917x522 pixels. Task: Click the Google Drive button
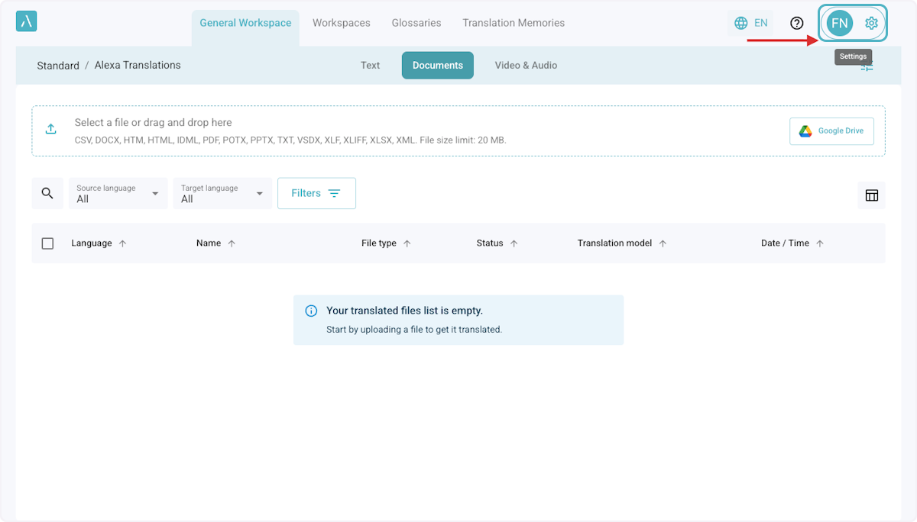831,131
